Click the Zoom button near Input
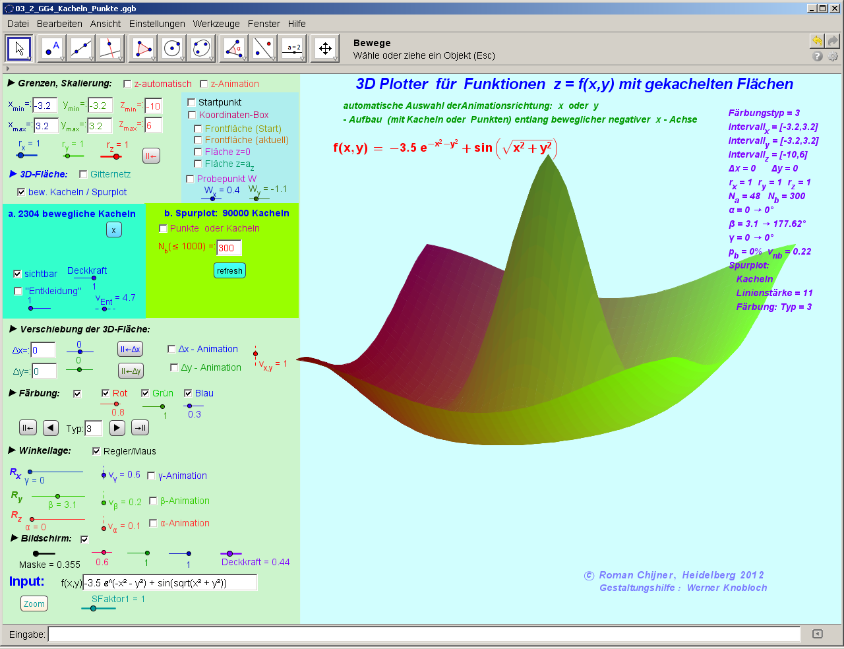 point(34,603)
